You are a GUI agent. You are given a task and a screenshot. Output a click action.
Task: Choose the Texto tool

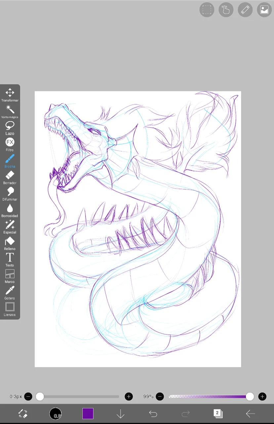point(10,260)
